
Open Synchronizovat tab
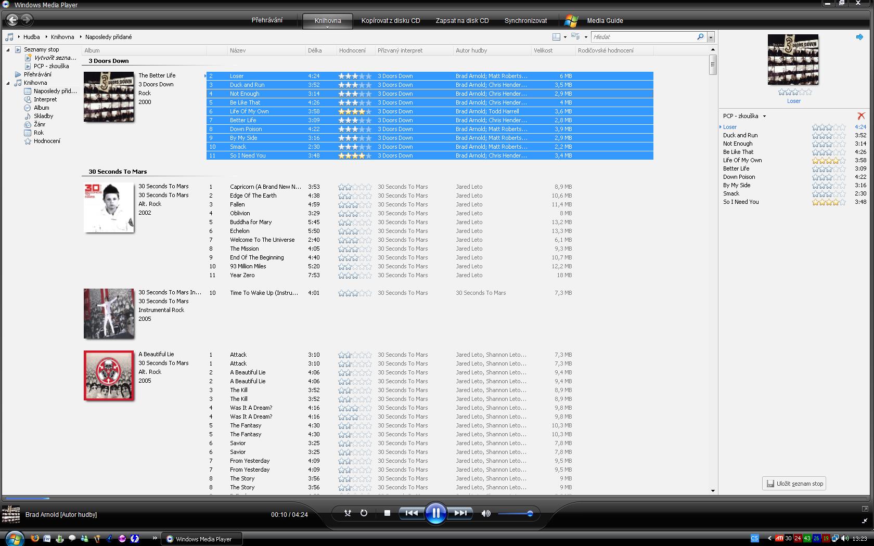[525, 21]
